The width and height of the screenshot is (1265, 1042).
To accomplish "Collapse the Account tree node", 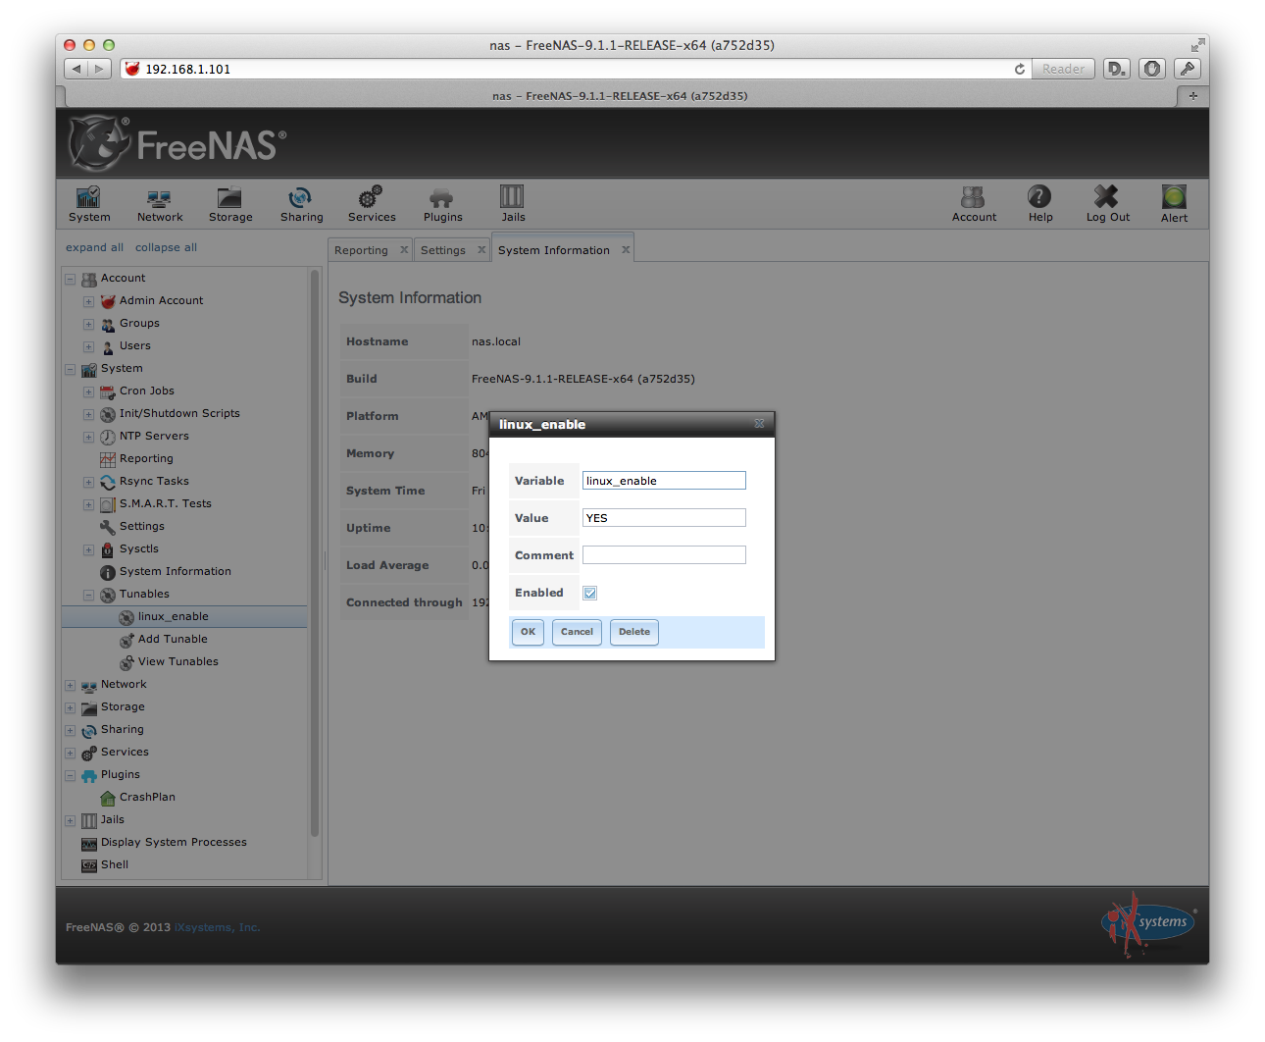I will (x=71, y=279).
